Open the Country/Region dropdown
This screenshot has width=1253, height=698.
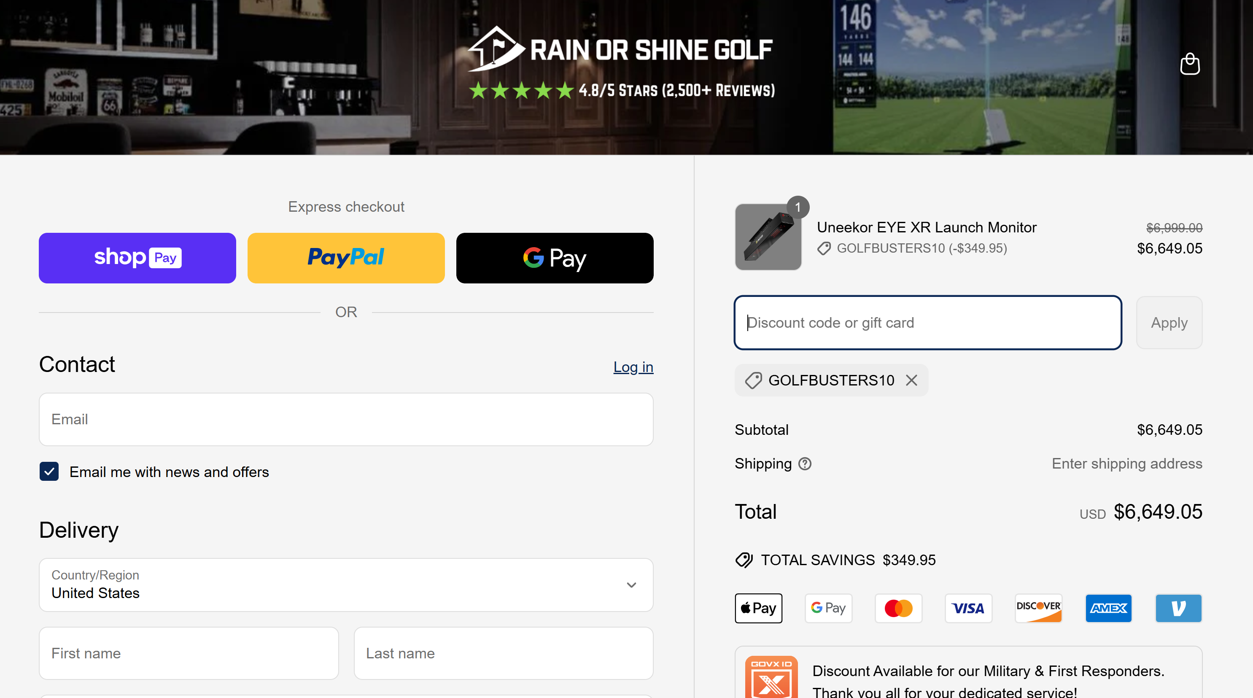click(346, 585)
